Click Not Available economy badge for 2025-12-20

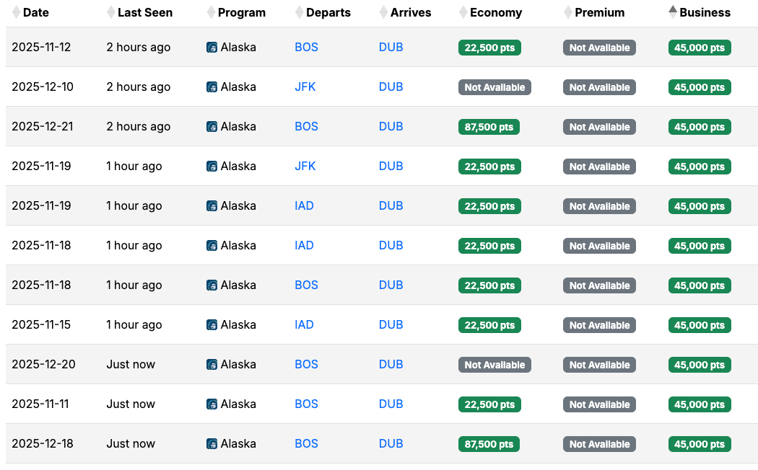point(495,365)
